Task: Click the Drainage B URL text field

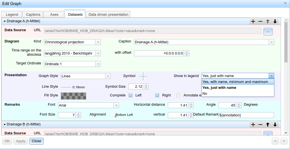Action: [x=152, y=133]
